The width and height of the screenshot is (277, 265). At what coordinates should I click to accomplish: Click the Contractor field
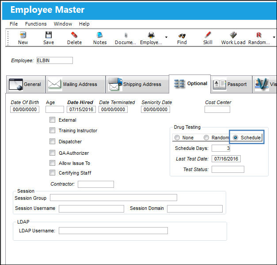tap(96, 184)
